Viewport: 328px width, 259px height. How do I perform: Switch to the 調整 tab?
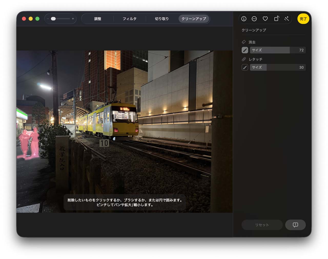[x=98, y=19]
